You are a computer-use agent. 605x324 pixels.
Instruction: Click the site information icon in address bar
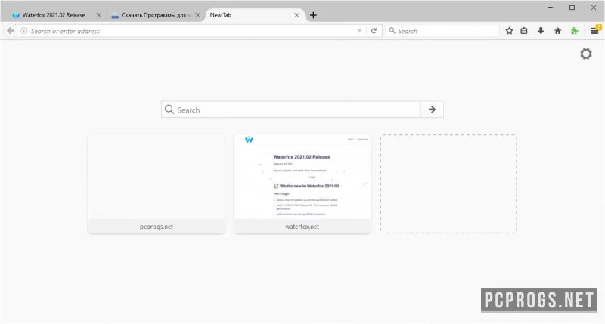tap(24, 31)
